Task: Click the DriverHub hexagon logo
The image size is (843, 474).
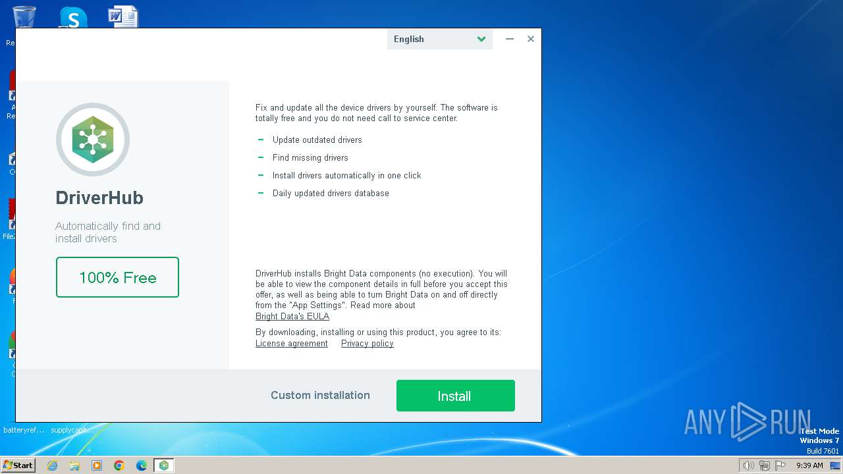Action: 93,140
